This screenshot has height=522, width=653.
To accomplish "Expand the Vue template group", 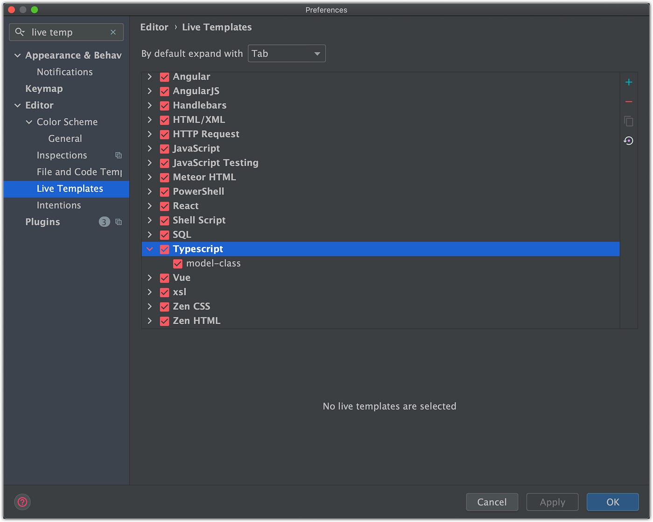I will (x=150, y=278).
